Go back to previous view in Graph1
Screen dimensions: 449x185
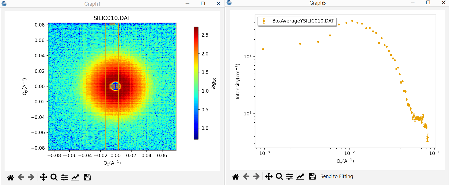click(x=21, y=177)
